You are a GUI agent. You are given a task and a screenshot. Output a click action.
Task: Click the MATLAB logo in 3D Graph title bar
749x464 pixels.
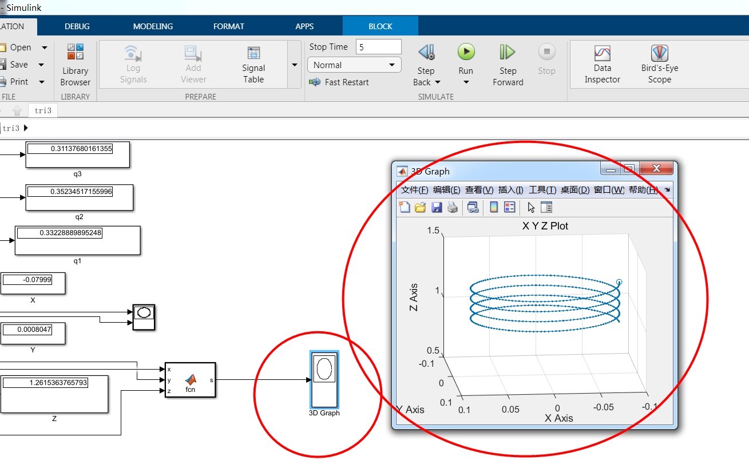coord(402,171)
